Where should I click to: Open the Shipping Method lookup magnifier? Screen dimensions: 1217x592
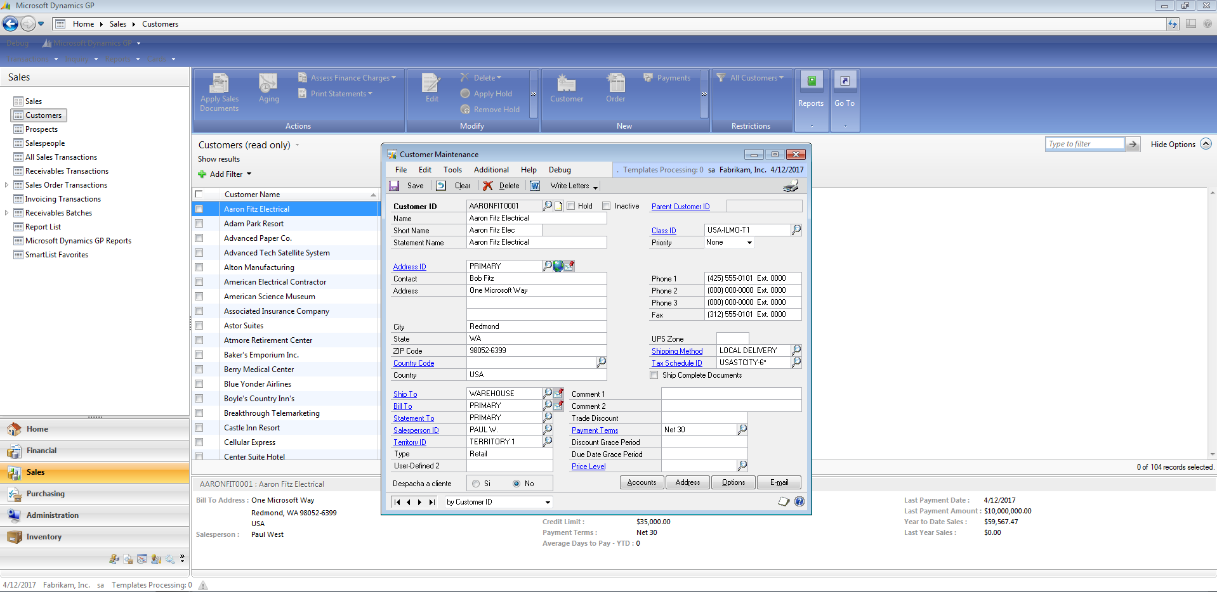796,350
